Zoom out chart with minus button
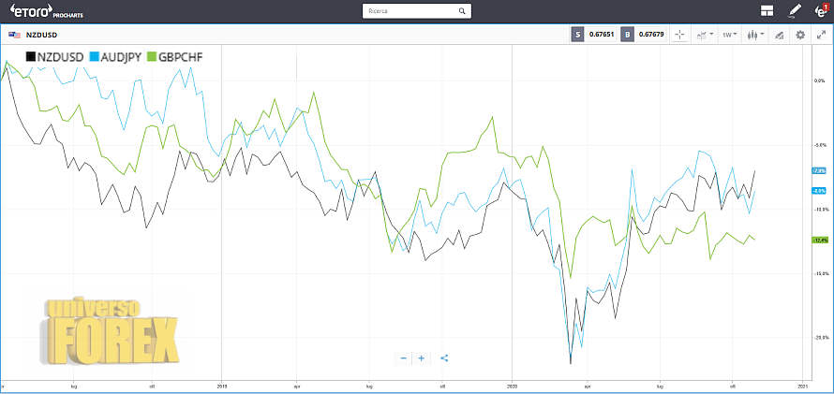 tap(403, 358)
